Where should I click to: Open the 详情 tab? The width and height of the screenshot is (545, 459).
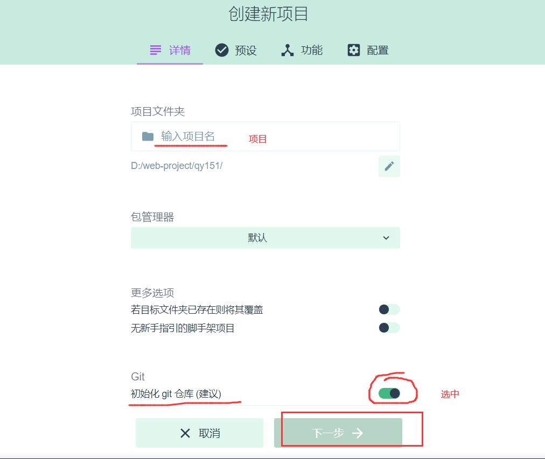[x=170, y=51]
